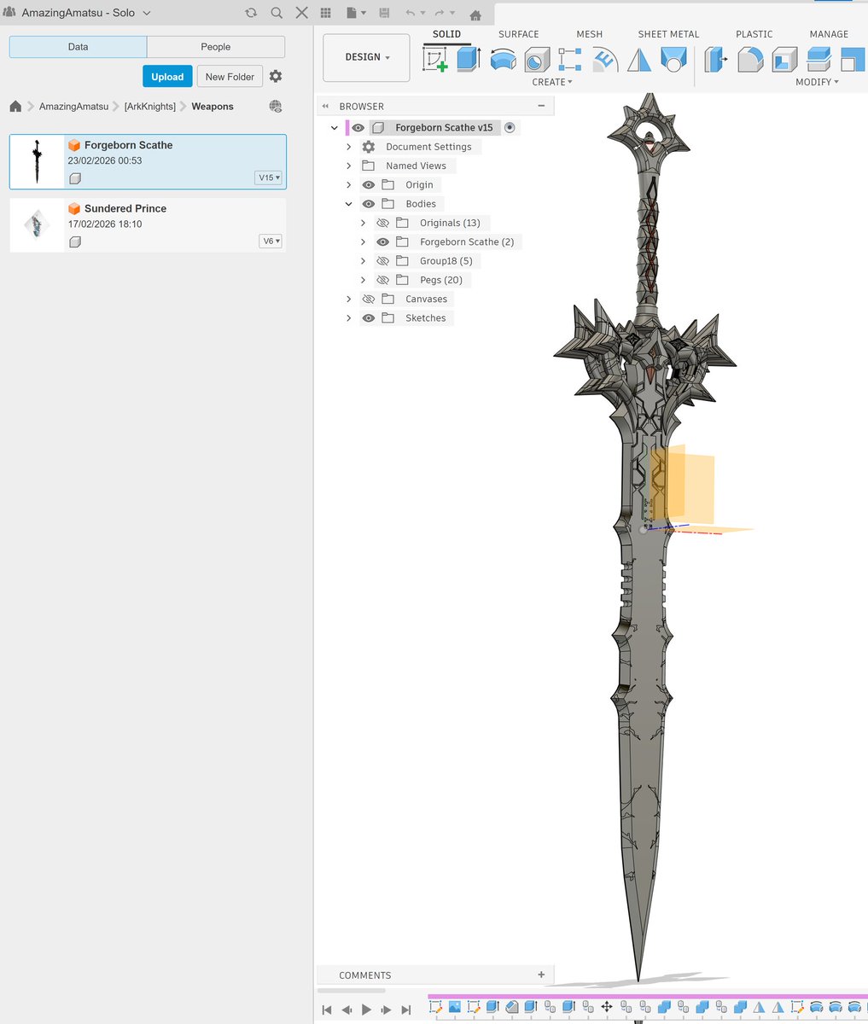Activate component Forgeborn Scathe v15 radio button
The width and height of the screenshot is (868, 1024).
tap(510, 128)
